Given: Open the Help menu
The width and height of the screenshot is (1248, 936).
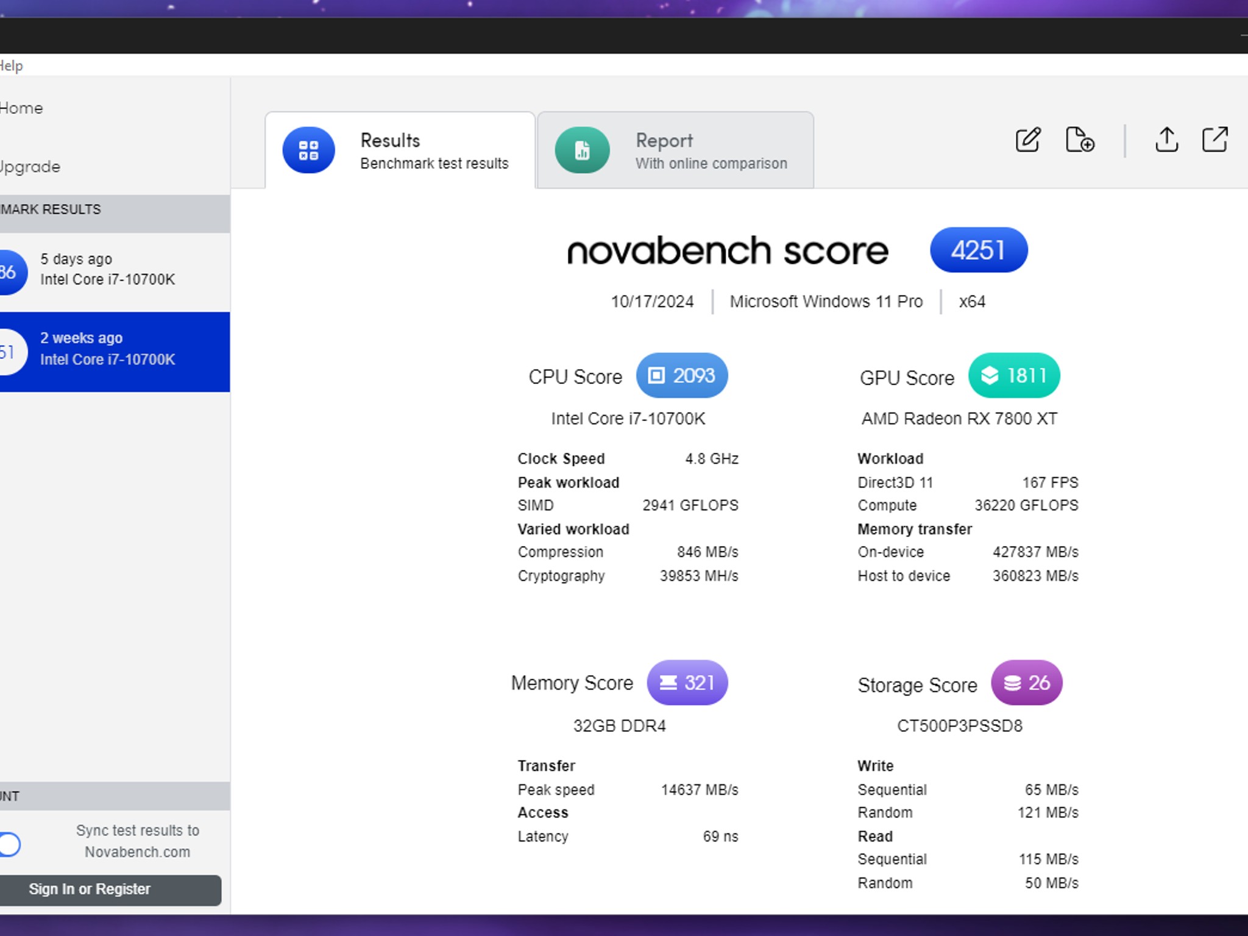Looking at the screenshot, I should 11,66.
